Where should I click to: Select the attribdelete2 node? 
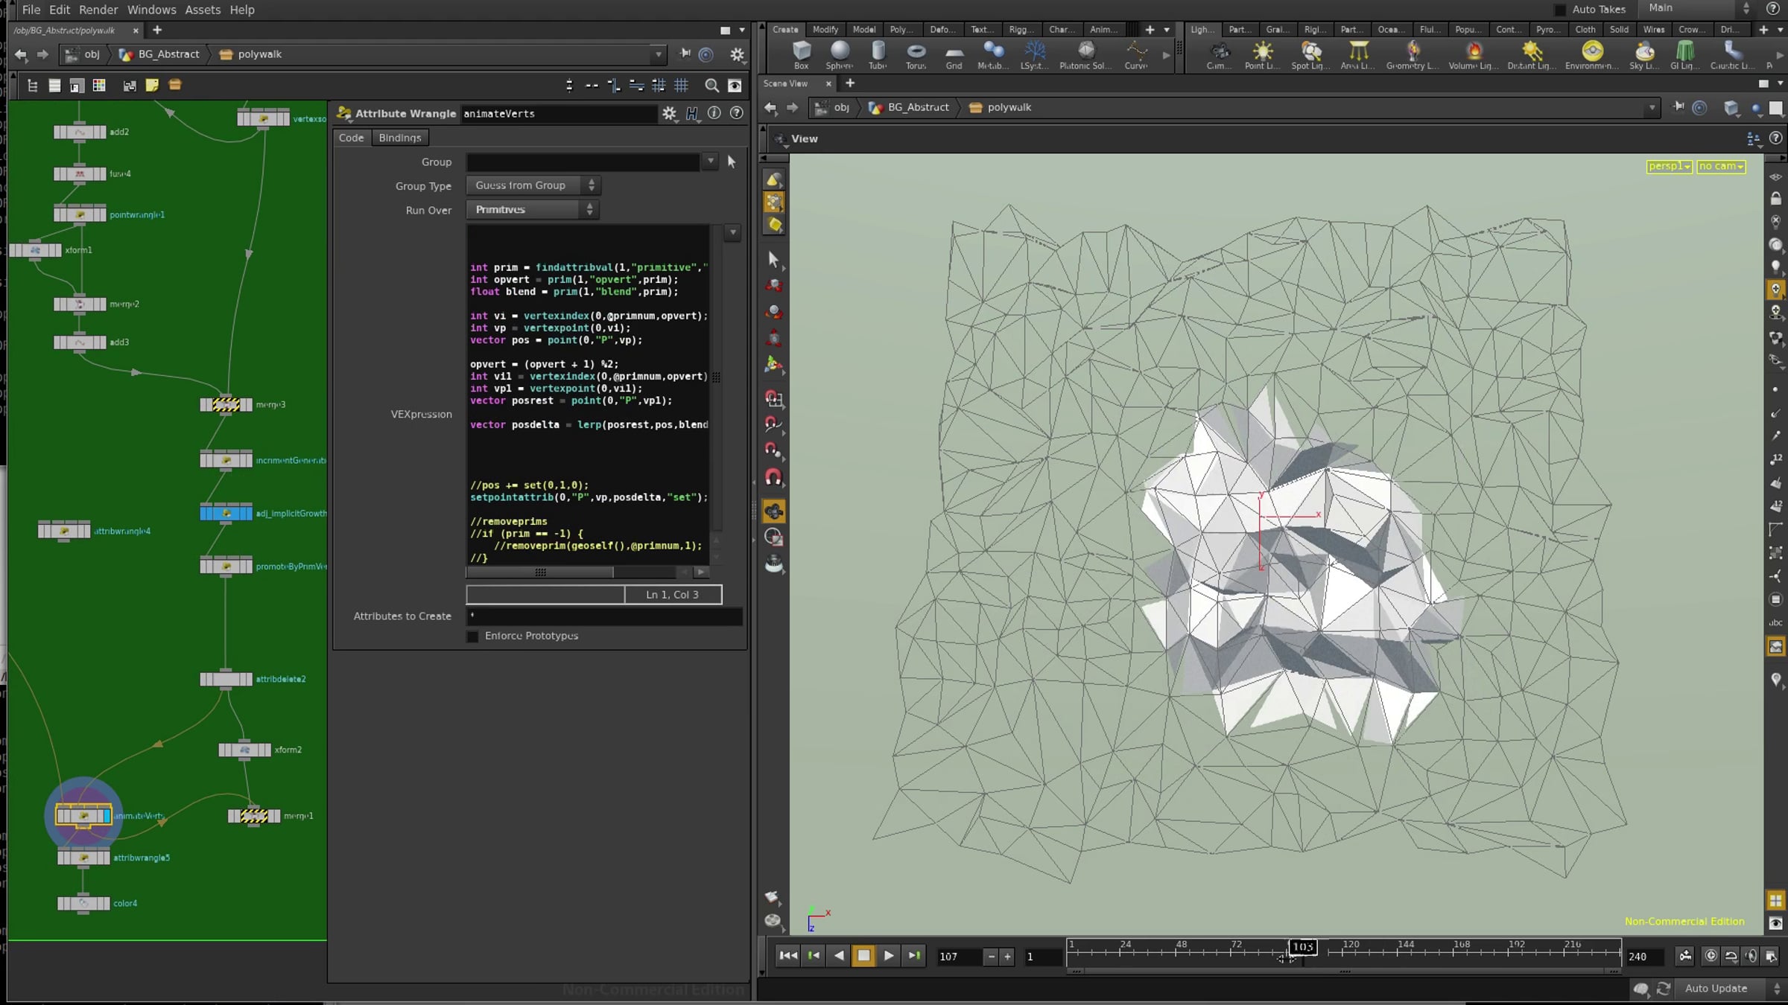click(226, 679)
